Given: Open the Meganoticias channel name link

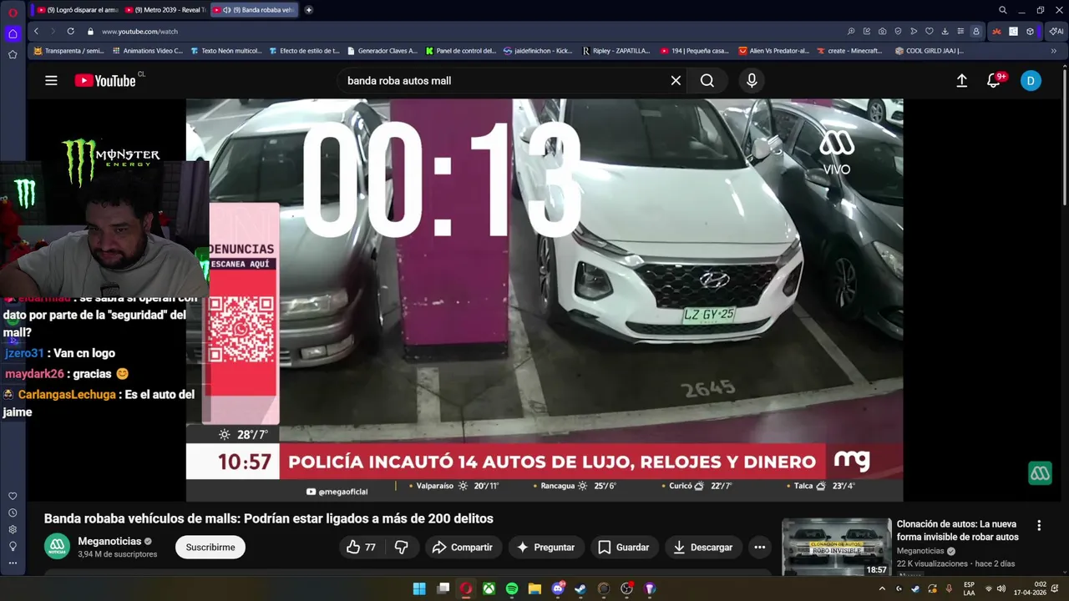Looking at the screenshot, I should (x=109, y=541).
